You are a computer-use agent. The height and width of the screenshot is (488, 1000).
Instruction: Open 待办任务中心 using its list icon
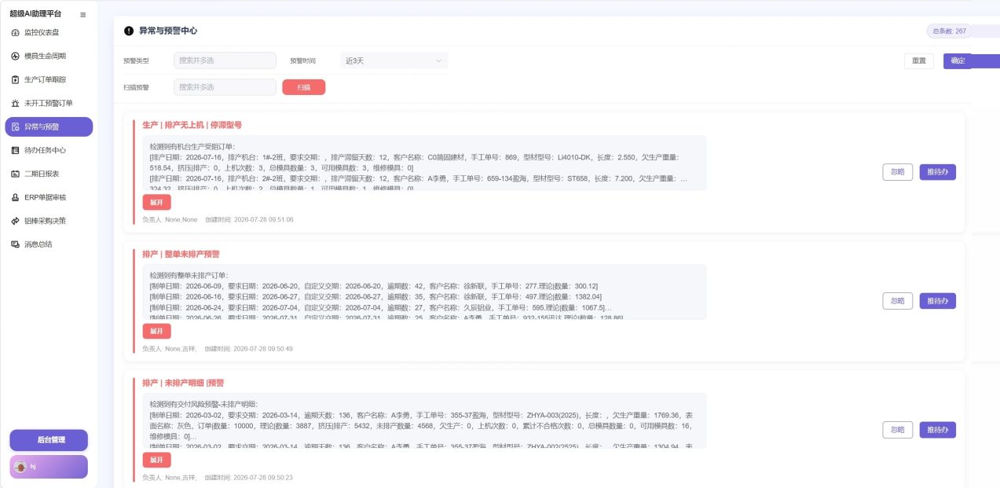(x=16, y=150)
